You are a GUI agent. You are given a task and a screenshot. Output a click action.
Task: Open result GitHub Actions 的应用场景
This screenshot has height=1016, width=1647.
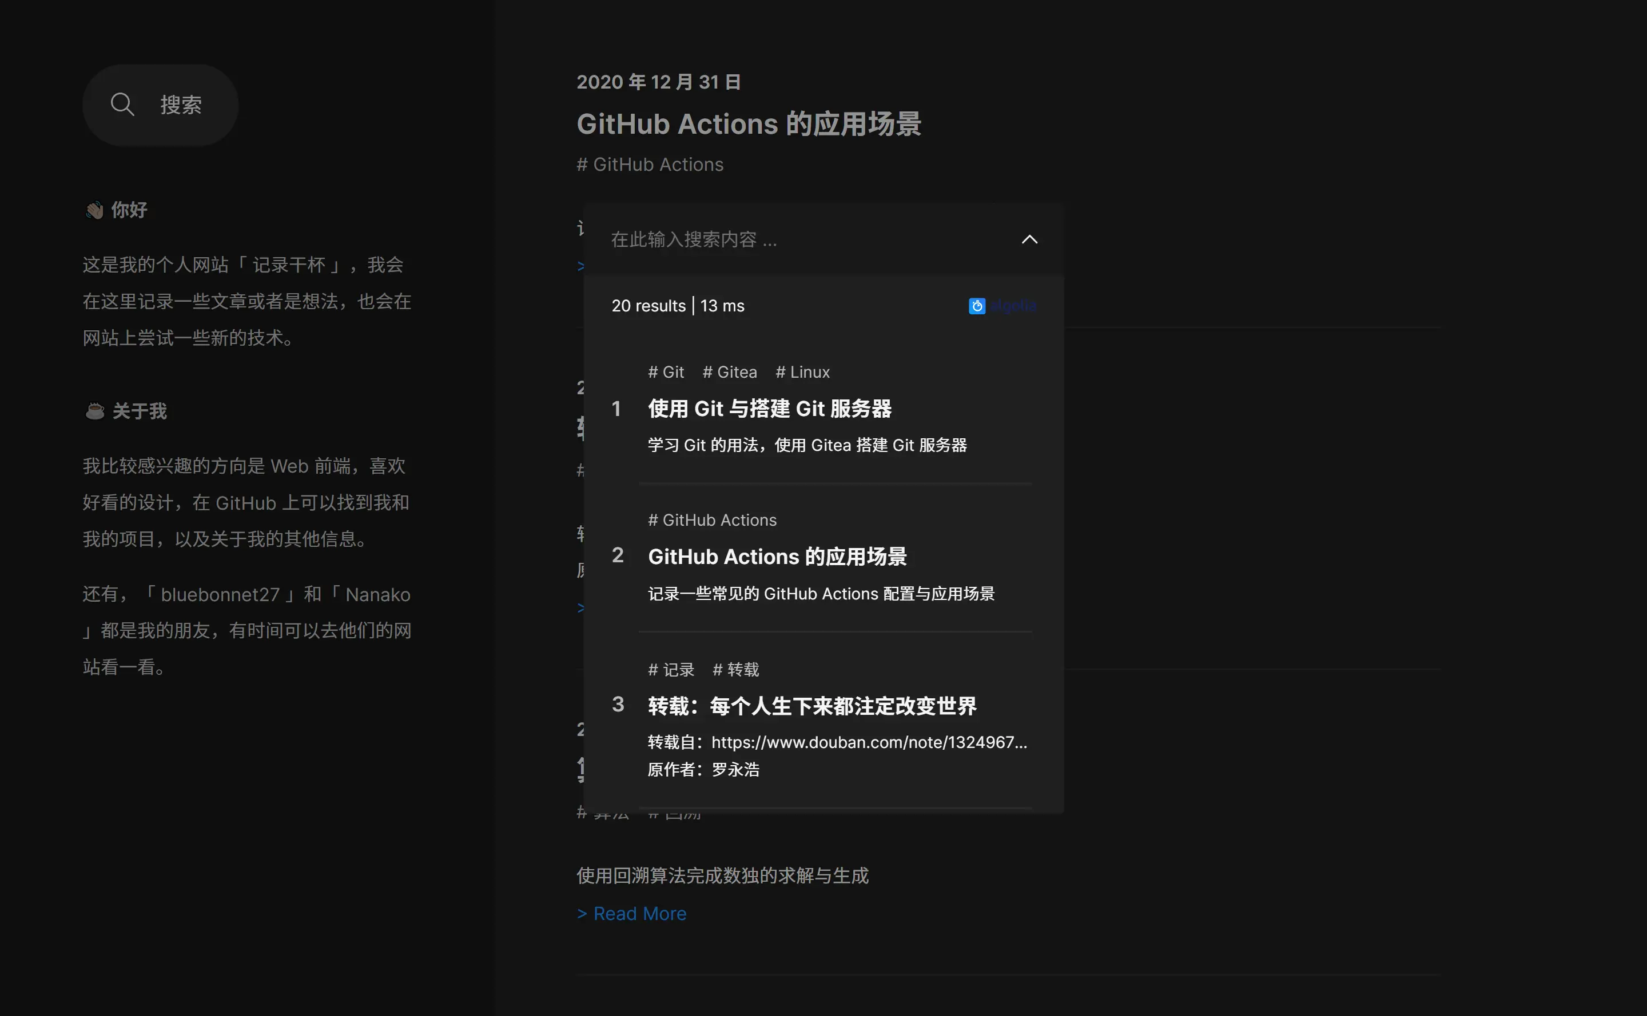pos(777,557)
